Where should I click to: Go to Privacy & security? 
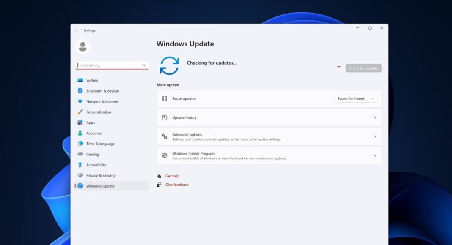[112, 175]
